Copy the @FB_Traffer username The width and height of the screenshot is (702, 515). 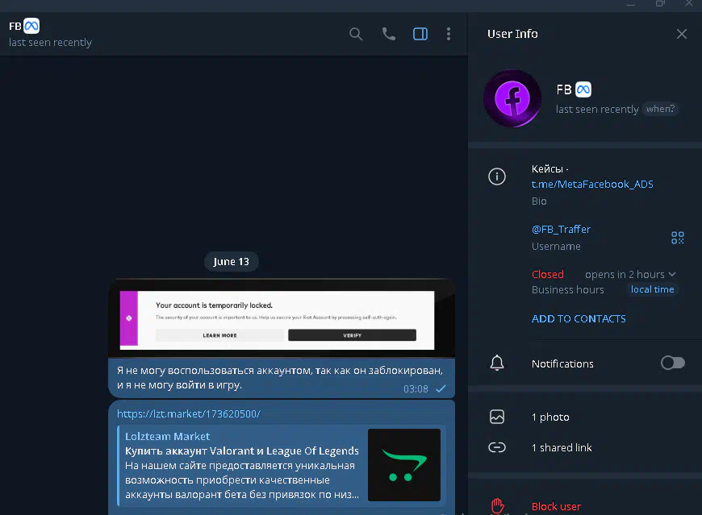coord(561,230)
